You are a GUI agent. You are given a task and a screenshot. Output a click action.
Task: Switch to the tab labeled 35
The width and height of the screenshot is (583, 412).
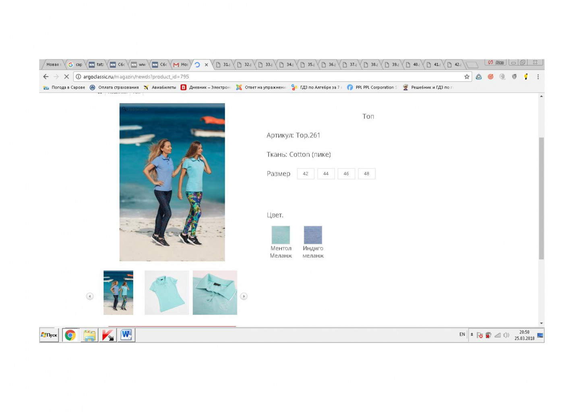click(307, 64)
